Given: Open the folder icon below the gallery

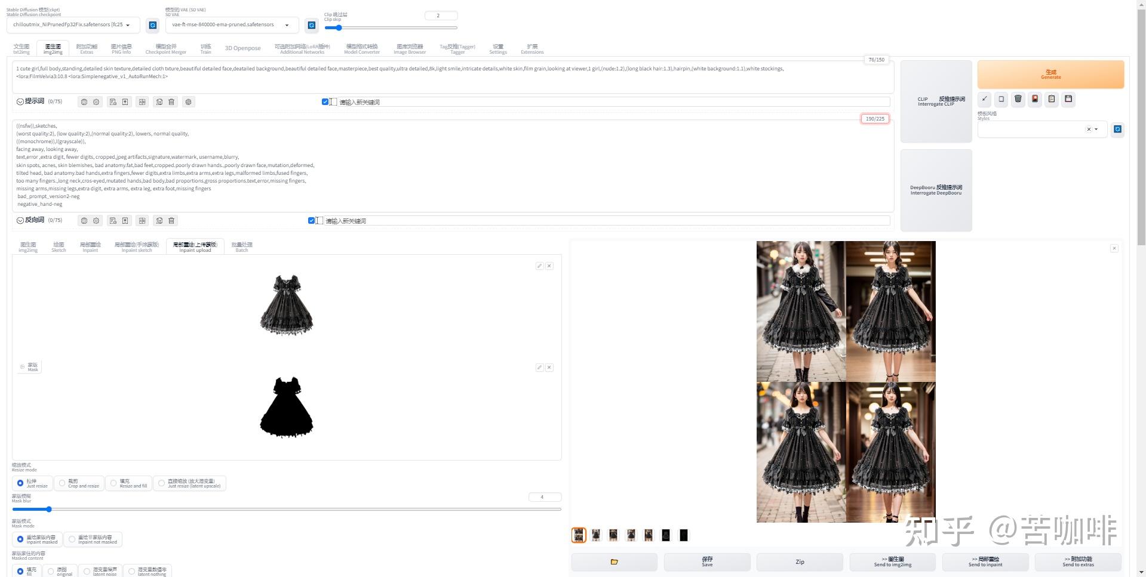Looking at the screenshot, I should coord(614,561).
